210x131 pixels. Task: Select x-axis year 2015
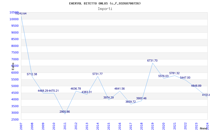(109, 126)
